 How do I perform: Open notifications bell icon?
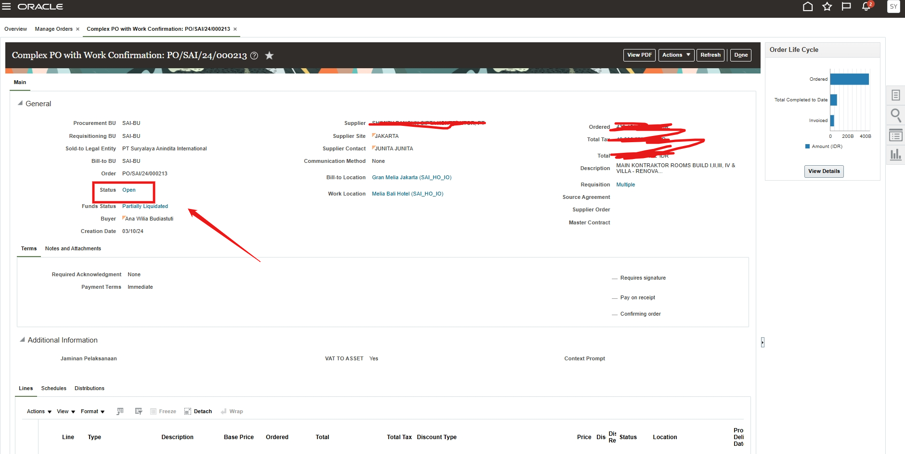(x=866, y=6)
